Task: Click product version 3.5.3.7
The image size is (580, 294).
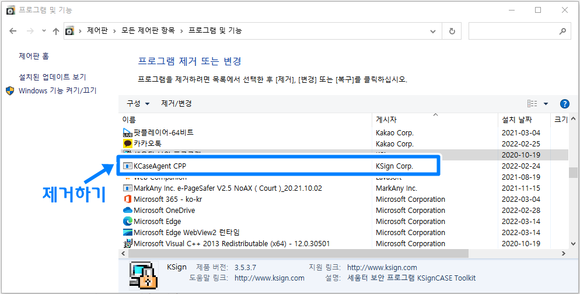Action: coord(245,267)
